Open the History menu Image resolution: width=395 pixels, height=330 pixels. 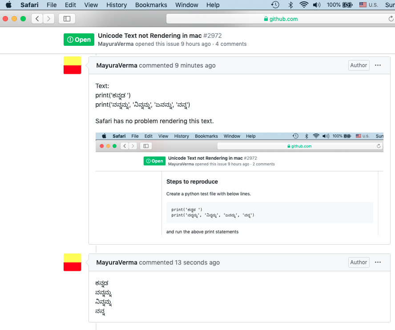pos(117,5)
